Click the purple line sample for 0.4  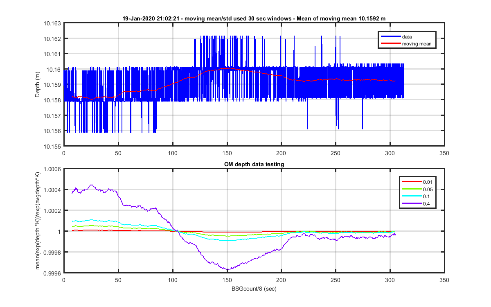click(x=411, y=203)
